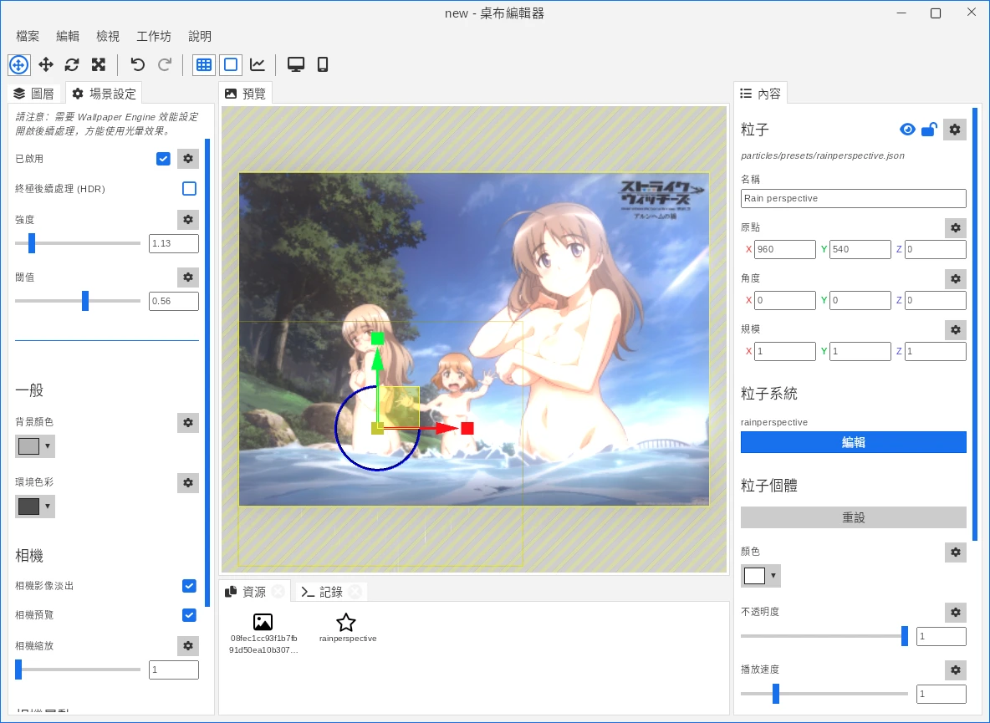
Task: Click the 名稱 field containing Rain perspective
Action: [854, 198]
